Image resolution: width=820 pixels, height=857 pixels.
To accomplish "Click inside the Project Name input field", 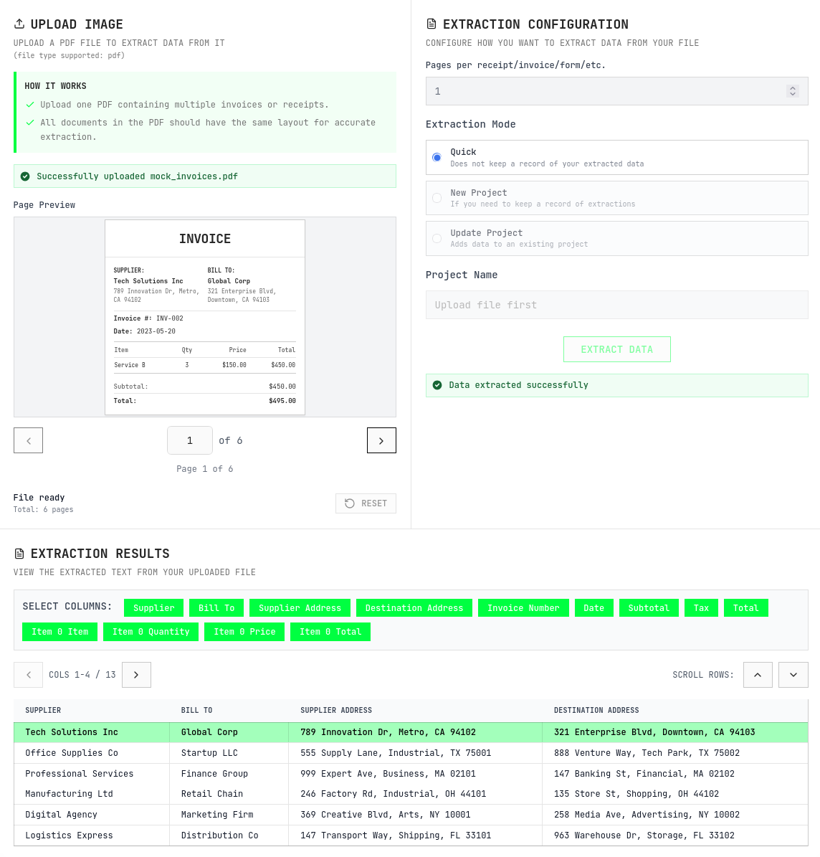I will point(616,305).
